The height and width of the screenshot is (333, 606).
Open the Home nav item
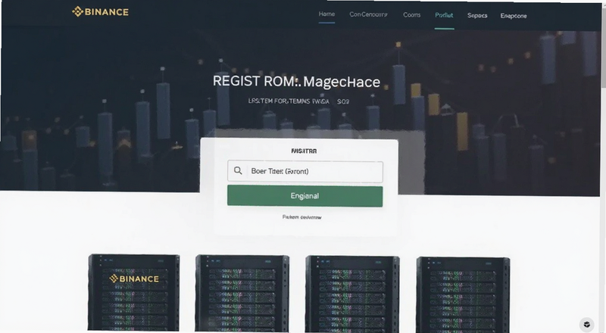(326, 14)
